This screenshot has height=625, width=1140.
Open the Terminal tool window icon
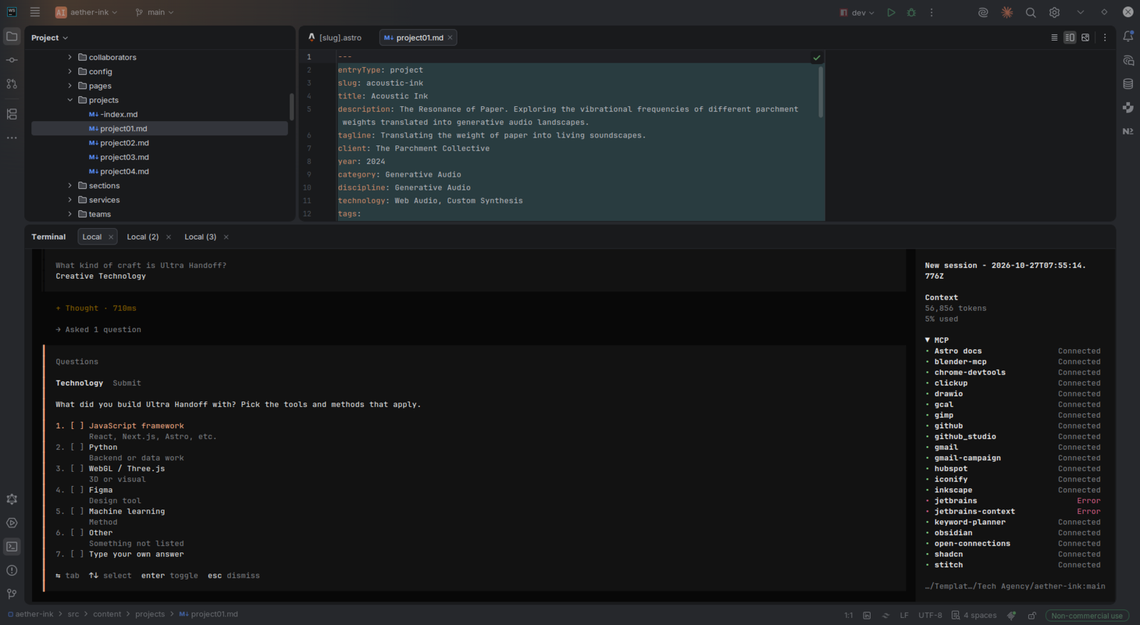pos(12,547)
